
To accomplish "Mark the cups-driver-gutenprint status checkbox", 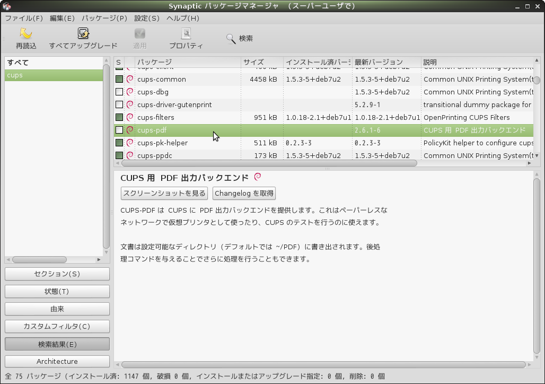I will tap(119, 104).
